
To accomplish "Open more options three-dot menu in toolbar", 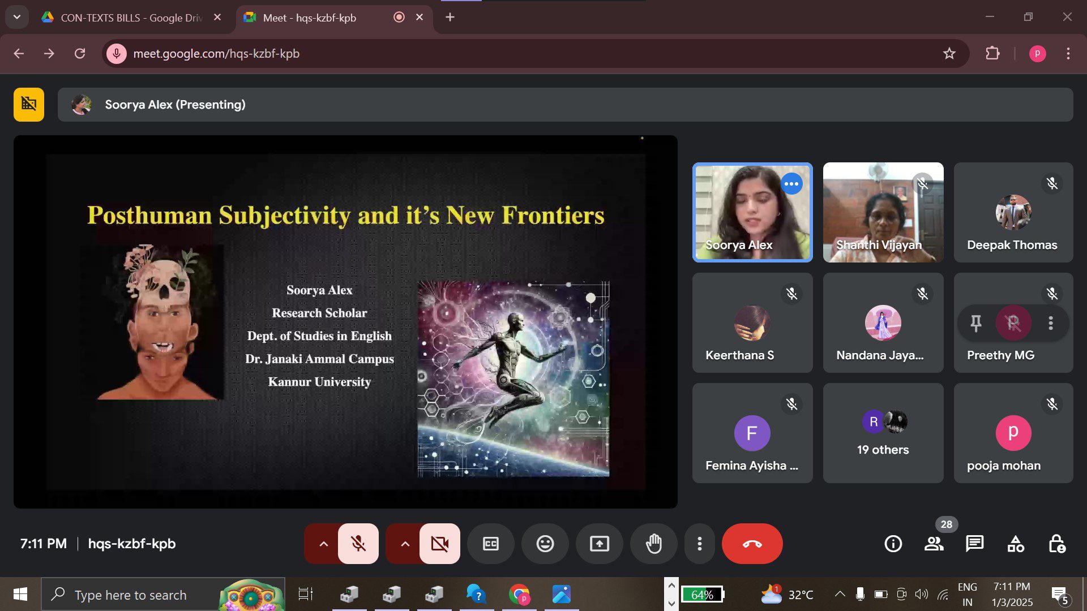I will 700,544.
